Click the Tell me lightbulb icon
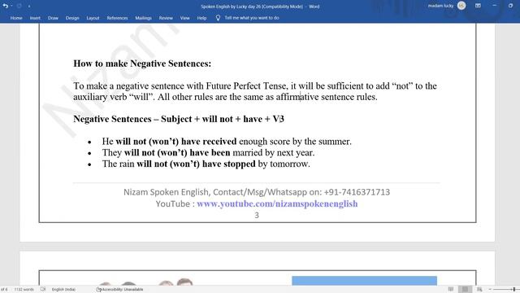The image size is (520, 293). coord(218,18)
